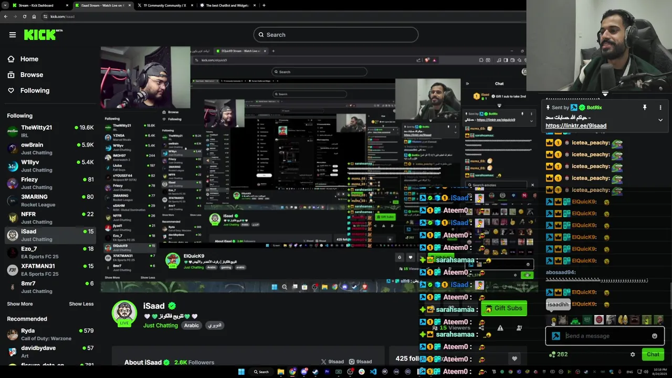
Task: Open Ezo_7 channel in the Following list
Action: (x=50, y=252)
